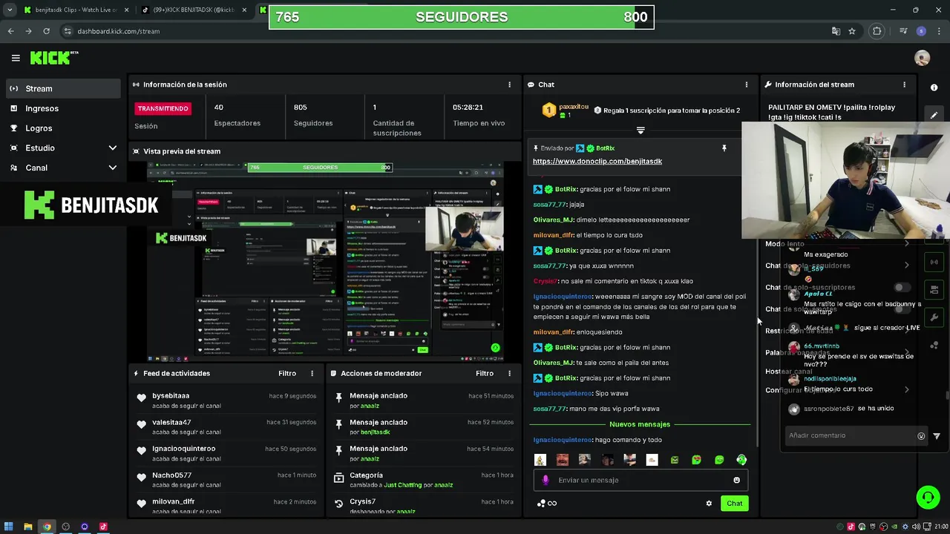Open Filtro in Acciones de moderador
Screen dimensions: 950x534
click(485, 373)
